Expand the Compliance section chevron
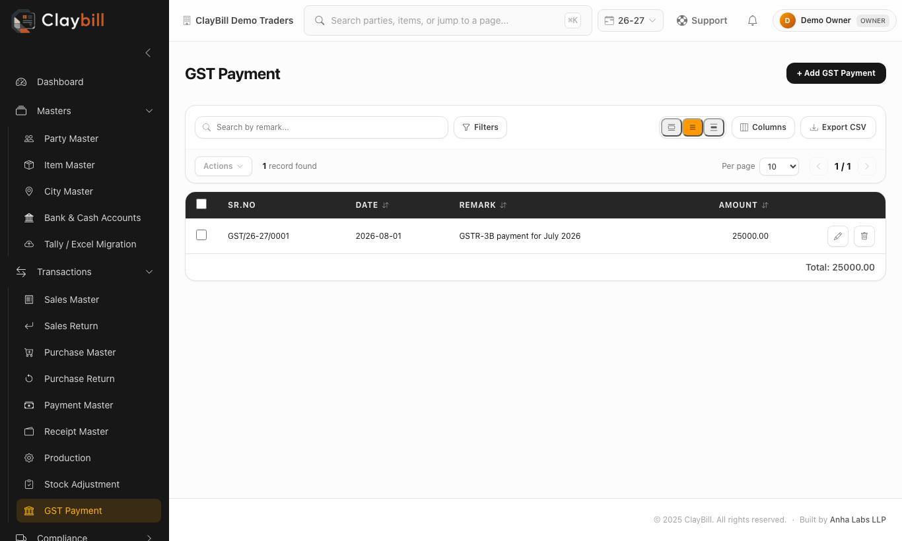This screenshot has width=902, height=541. 149,538
